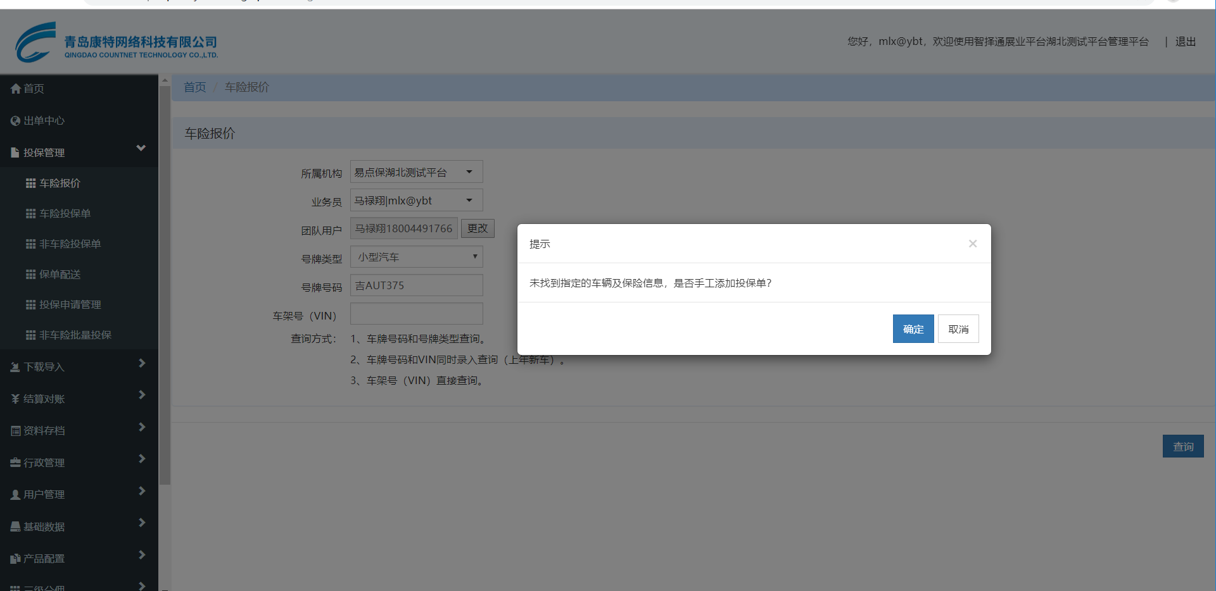Screen dimensions: 1216x591
Task: Click the grid icon next to 非车险批量投保
Action: pos(30,335)
